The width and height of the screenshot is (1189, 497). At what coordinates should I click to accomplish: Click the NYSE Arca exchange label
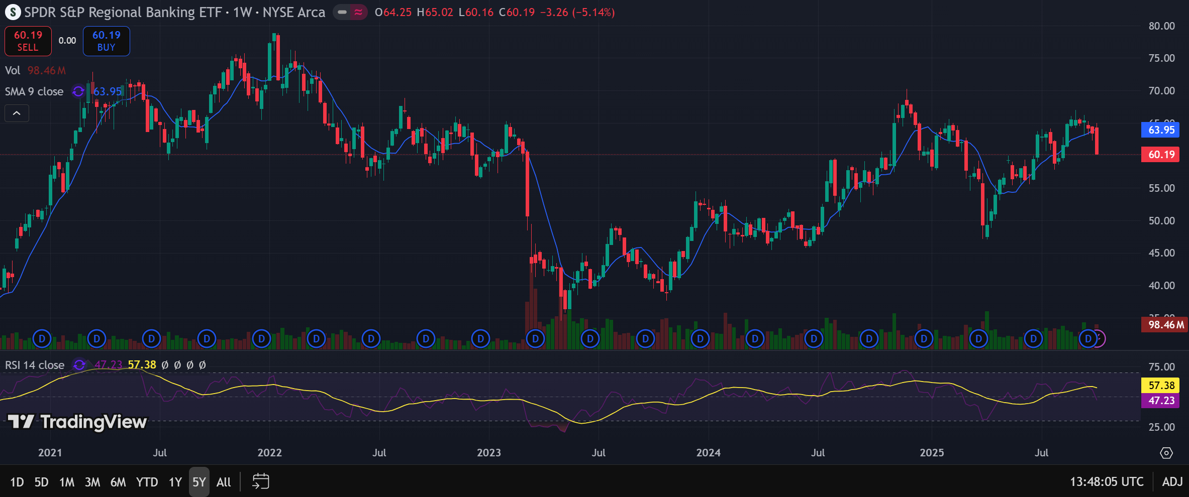[x=294, y=12]
